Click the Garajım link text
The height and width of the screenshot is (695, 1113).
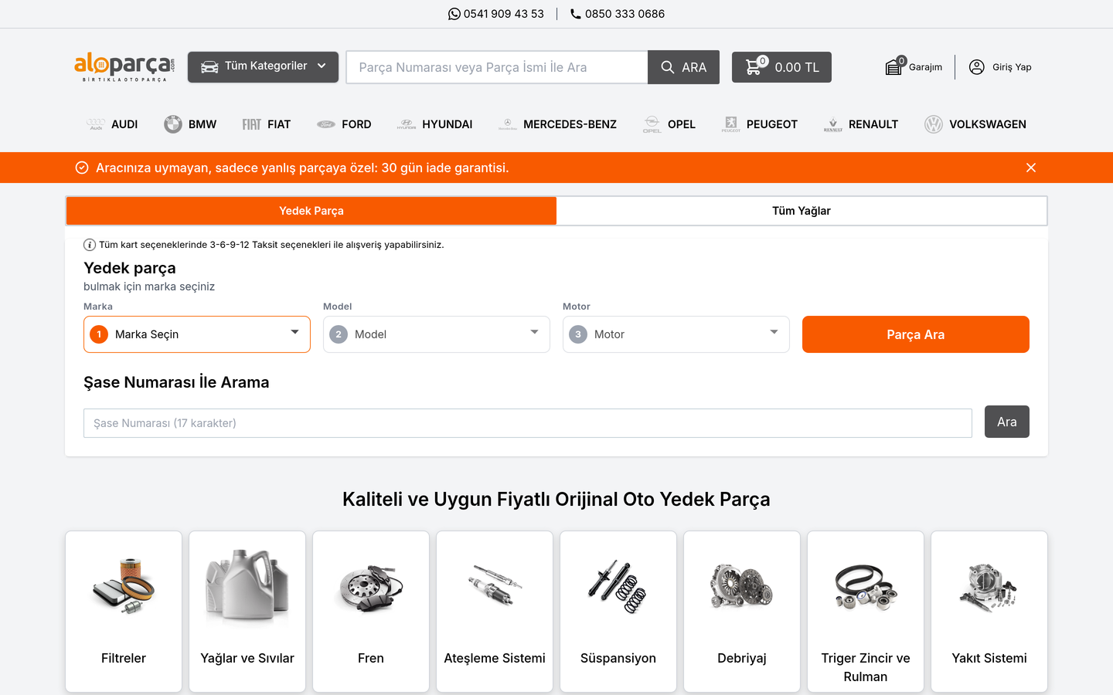click(x=926, y=67)
